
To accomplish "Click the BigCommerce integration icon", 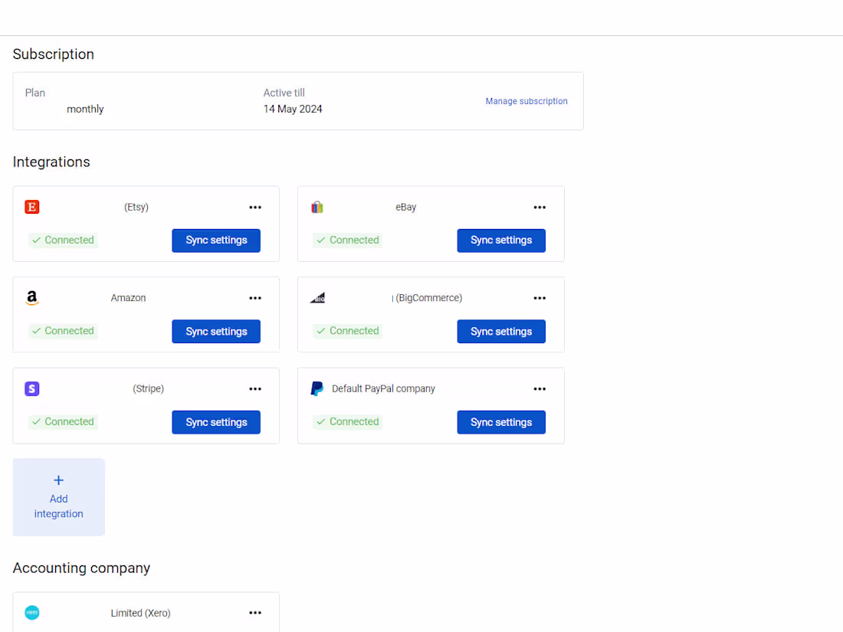I will pos(317,297).
